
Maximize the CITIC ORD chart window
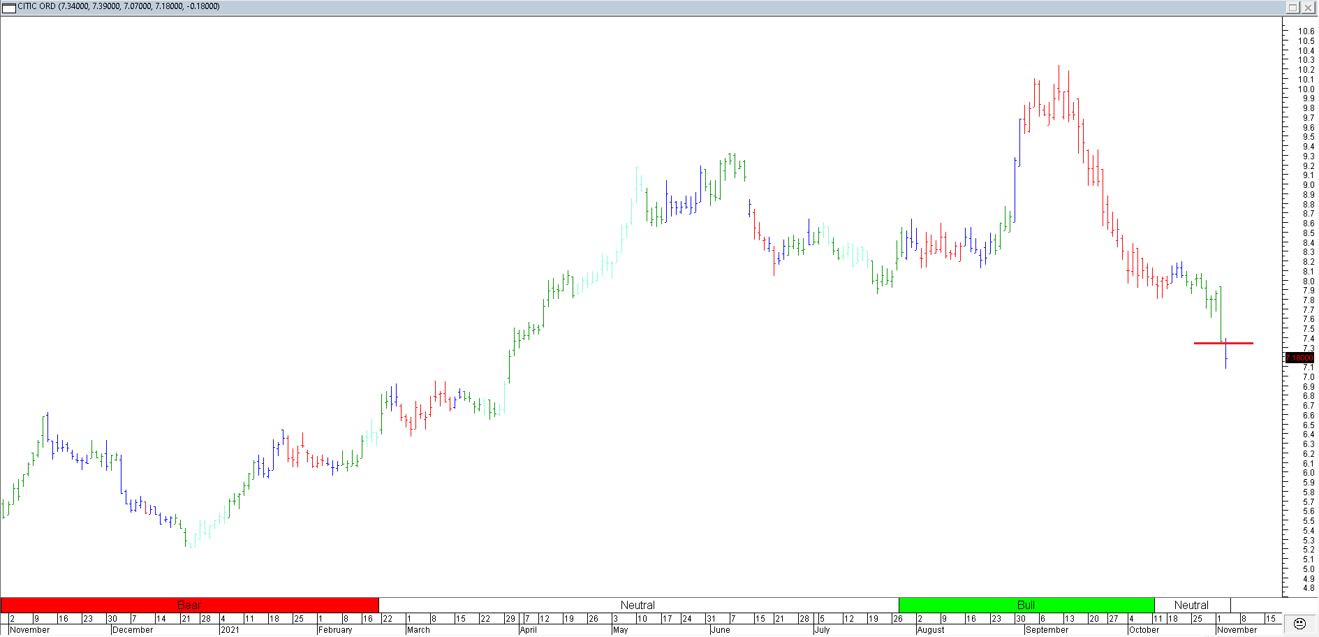coord(1292,7)
